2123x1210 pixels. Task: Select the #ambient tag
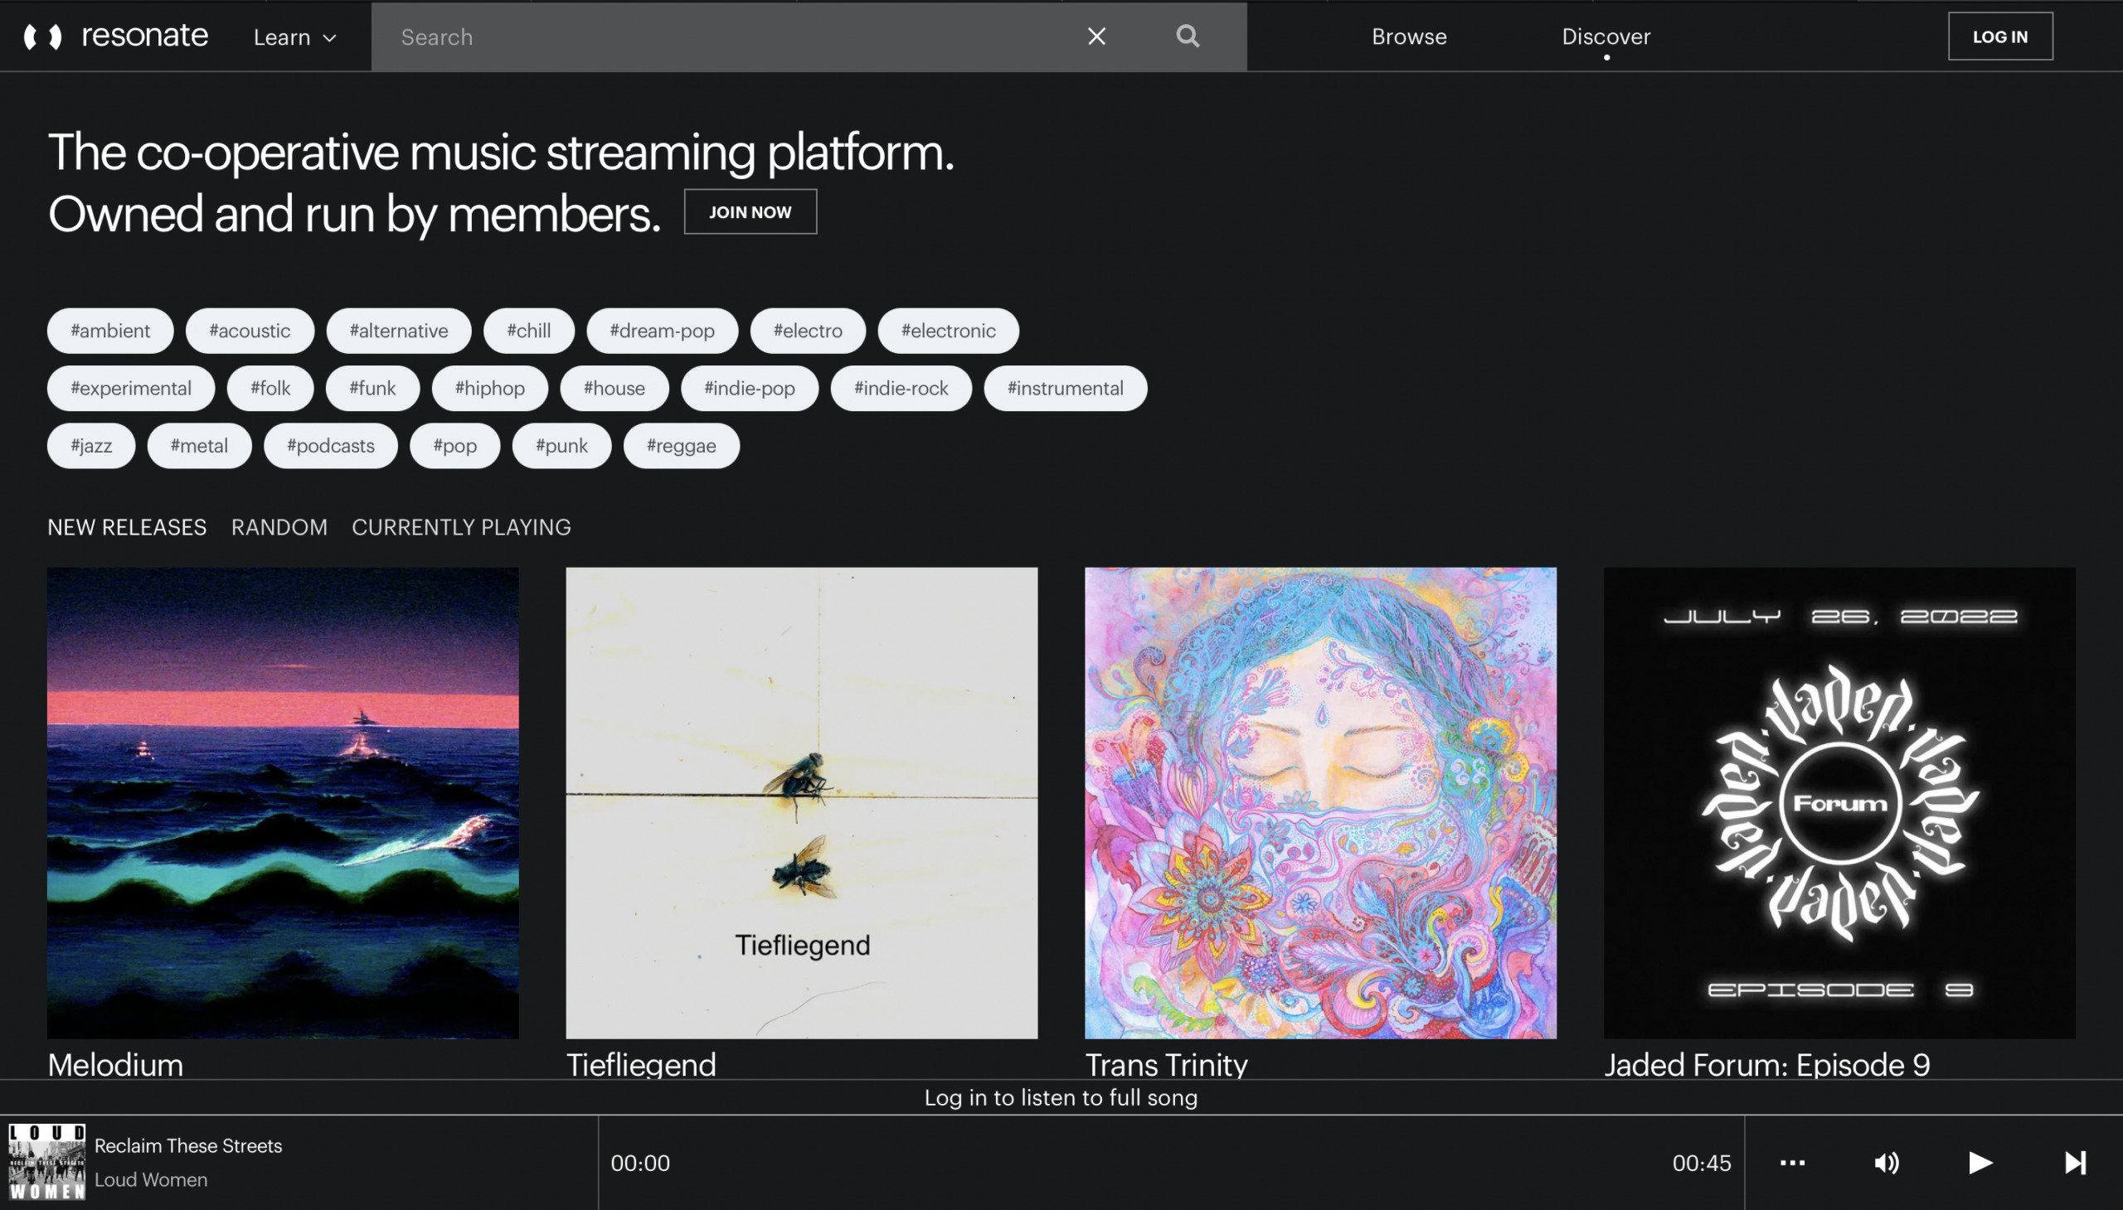(x=109, y=331)
